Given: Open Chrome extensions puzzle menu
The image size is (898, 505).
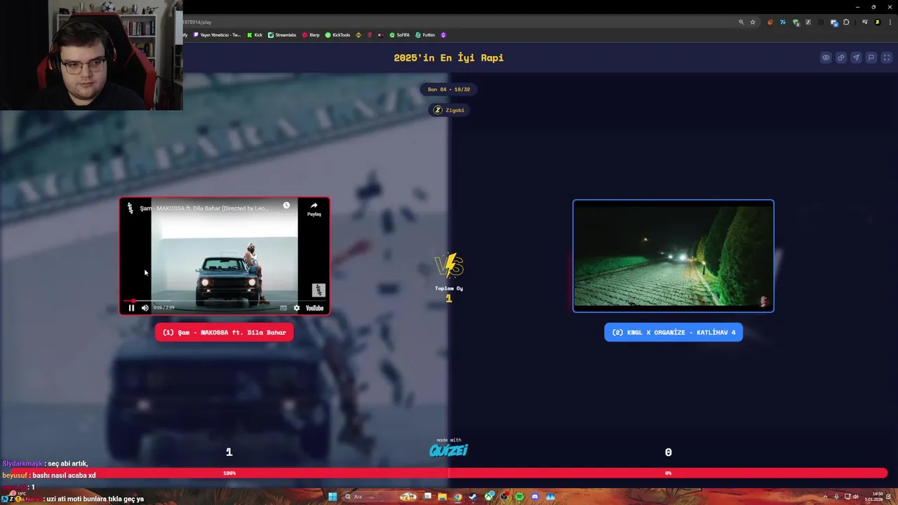Looking at the screenshot, I should (846, 22).
